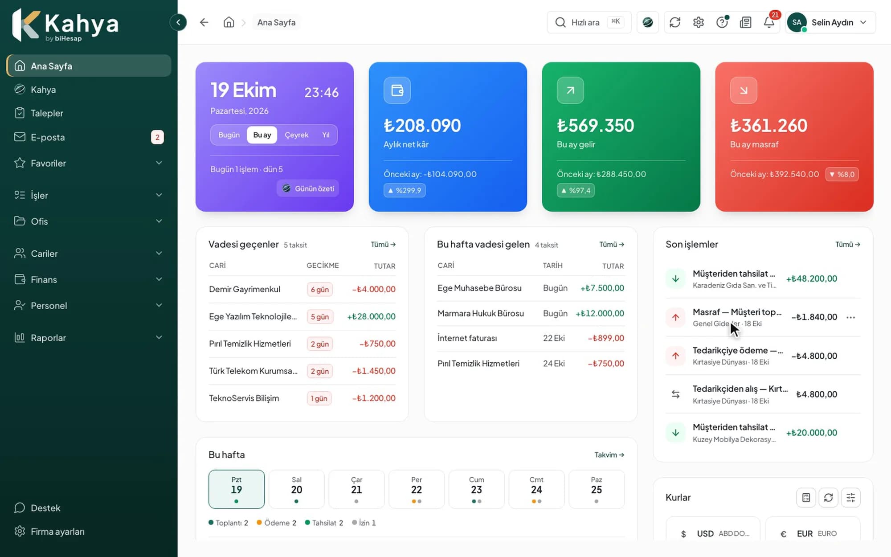Viewport: 891px width, 557px height.
Task: Expand Cariler menu in sidebar
Action: click(x=89, y=254)
